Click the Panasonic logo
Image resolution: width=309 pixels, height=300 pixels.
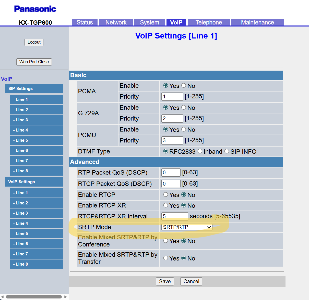pos(35,9)
